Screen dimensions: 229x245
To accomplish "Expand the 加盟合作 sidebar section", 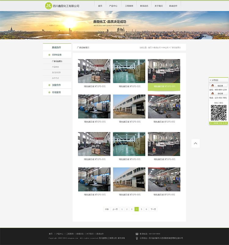I will point(56,85).
